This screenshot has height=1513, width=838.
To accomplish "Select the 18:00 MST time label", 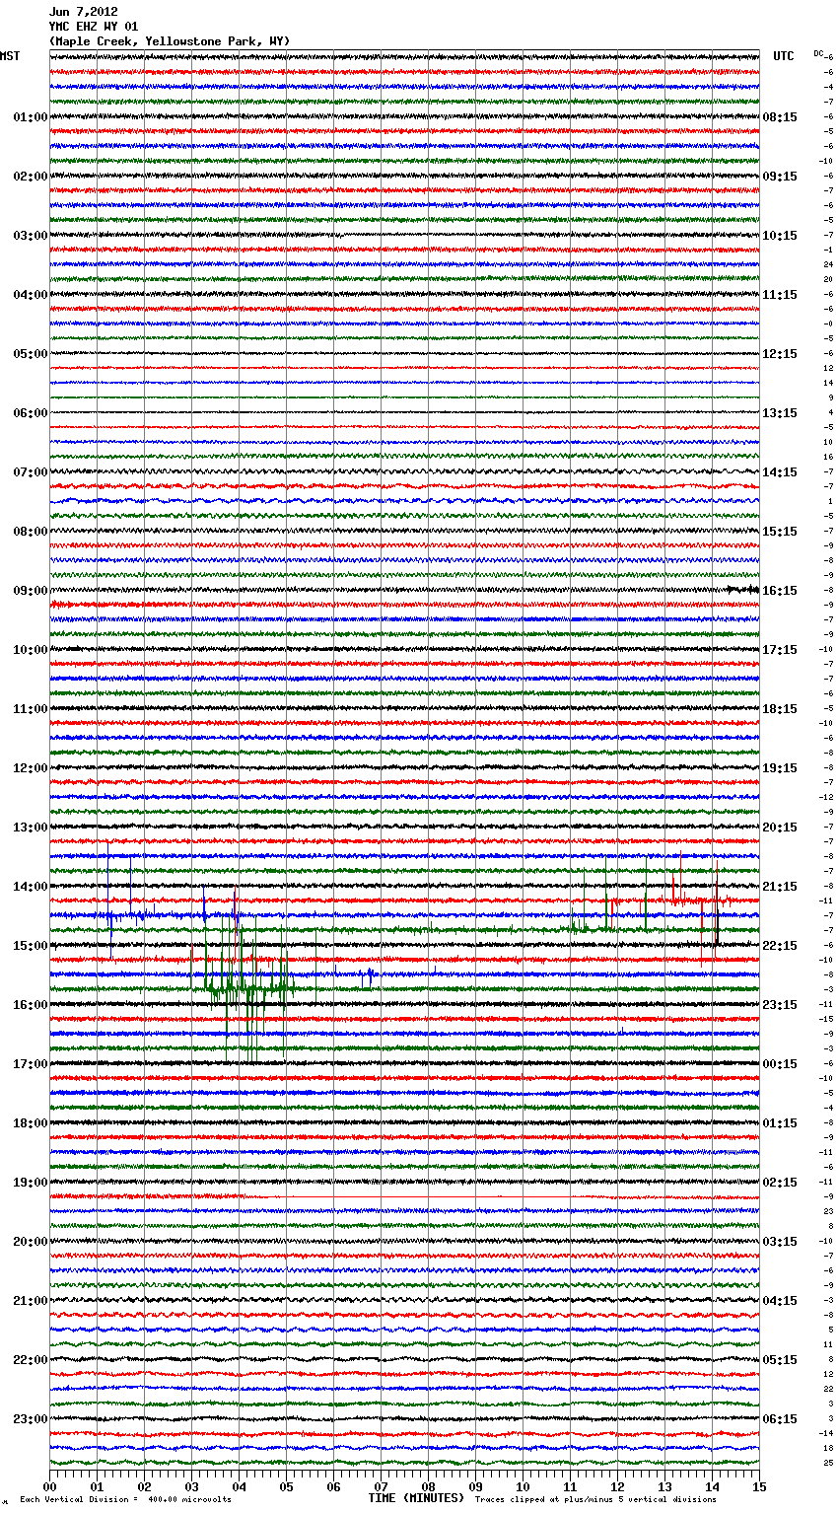I will pyautogui.click(x=31, y=1123).
